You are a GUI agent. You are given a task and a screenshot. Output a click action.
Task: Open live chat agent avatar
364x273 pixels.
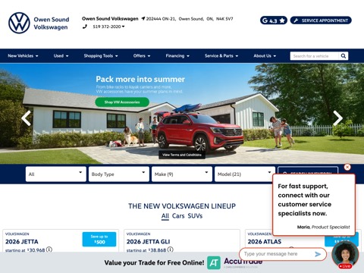345,255
